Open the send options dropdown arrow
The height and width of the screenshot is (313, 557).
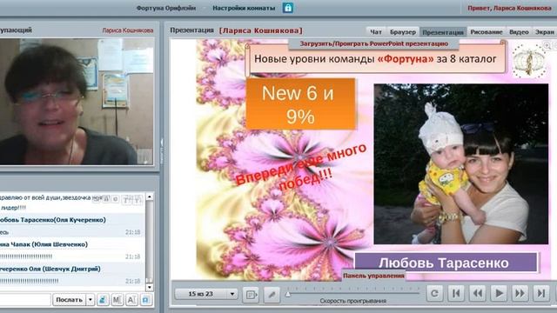91,300
